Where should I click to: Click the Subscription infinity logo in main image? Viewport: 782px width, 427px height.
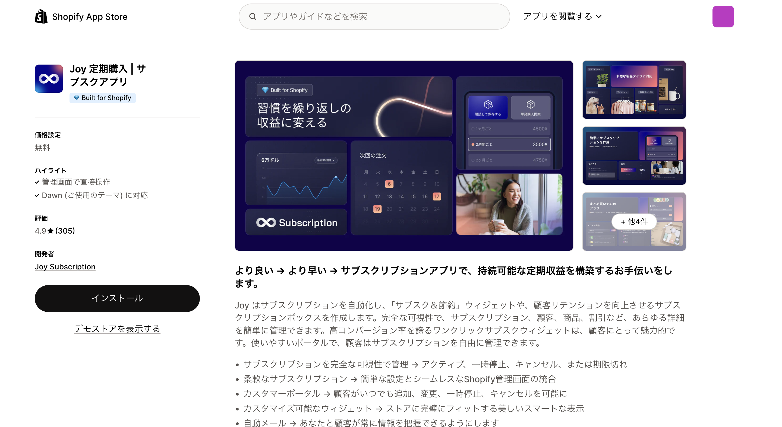pyautogui.click(x=266, y=223)
